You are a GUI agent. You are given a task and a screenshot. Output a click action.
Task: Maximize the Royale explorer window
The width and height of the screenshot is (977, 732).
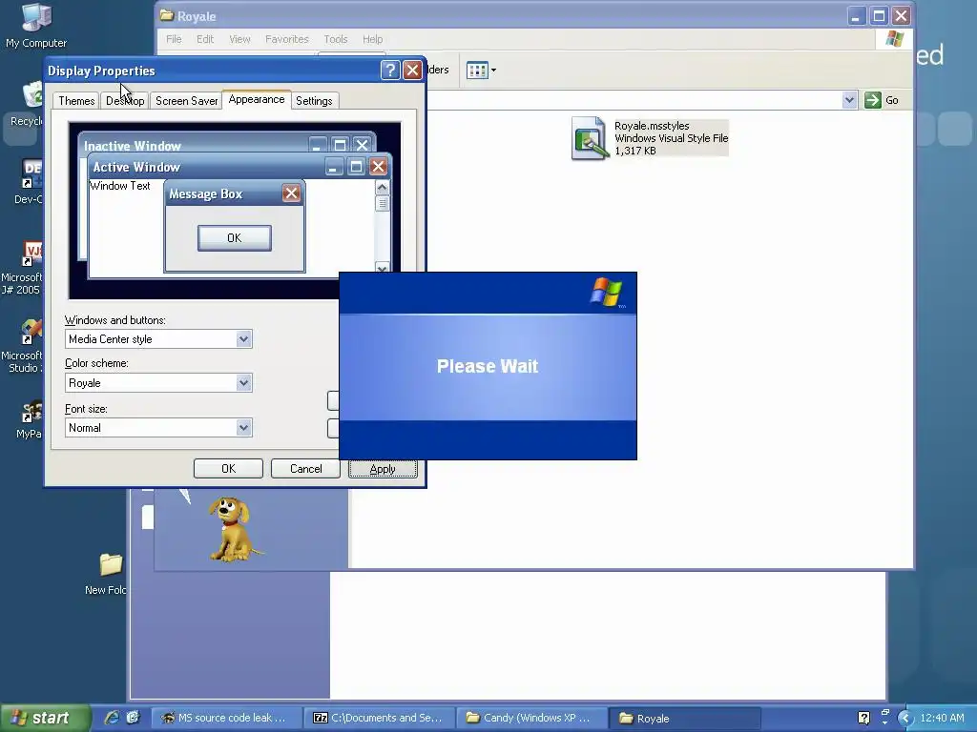(879, 16)
